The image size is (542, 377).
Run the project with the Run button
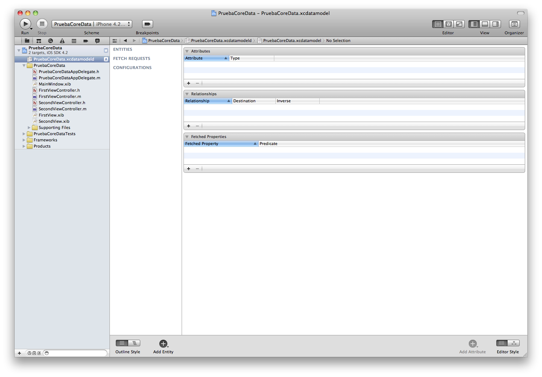(25, 24)
